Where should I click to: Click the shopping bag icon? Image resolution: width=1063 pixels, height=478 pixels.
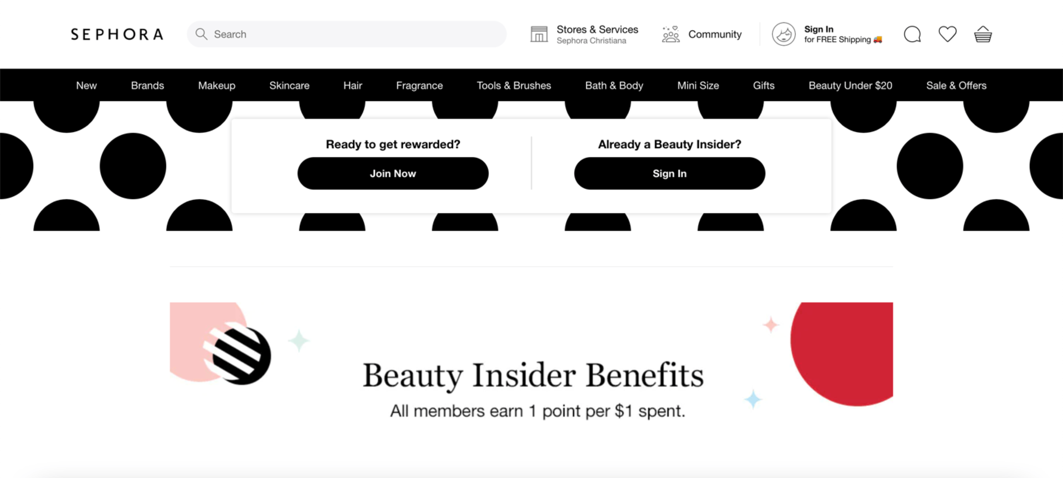pyautogui.click(x=983, y=33)
